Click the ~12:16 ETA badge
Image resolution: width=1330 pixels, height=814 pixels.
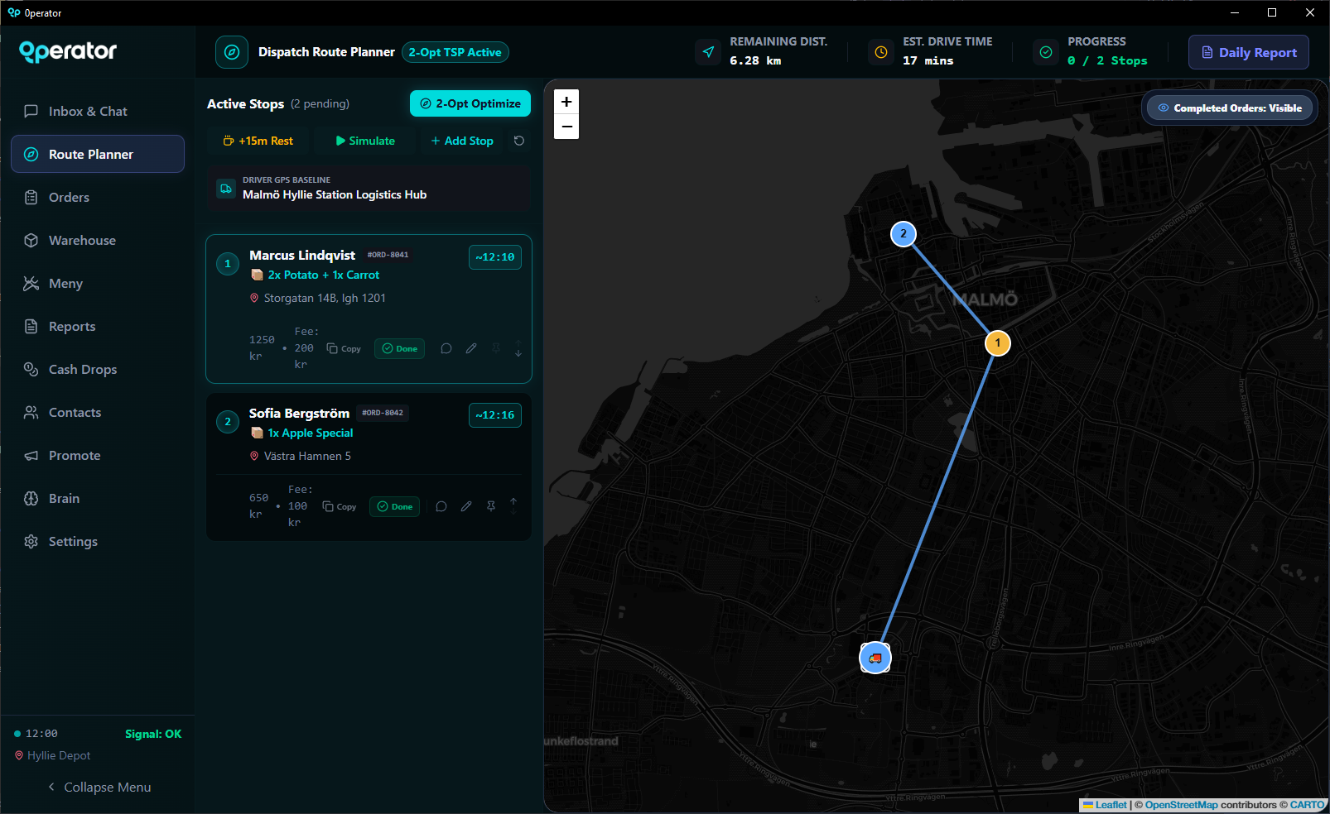(495, 415)
